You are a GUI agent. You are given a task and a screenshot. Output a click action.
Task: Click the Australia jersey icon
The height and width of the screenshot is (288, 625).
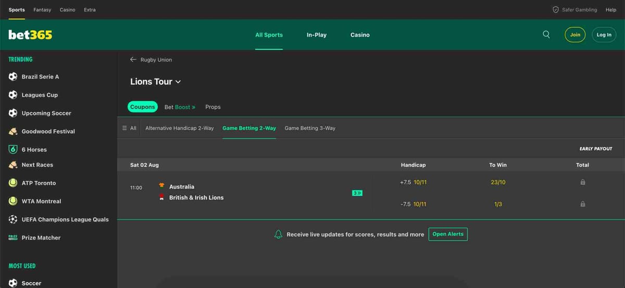pyautogui.click(x=161, y=186)
